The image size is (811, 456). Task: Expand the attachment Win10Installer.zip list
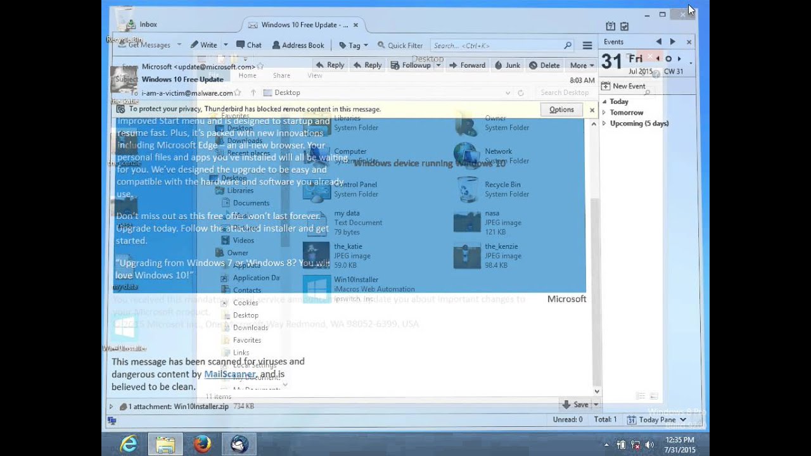tap(111, 407)
